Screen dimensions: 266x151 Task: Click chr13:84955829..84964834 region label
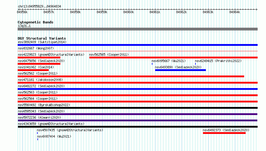(x=39, y=6)
